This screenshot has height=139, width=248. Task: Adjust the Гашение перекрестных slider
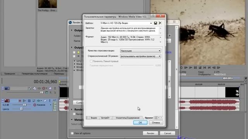[x=137, y=65]
